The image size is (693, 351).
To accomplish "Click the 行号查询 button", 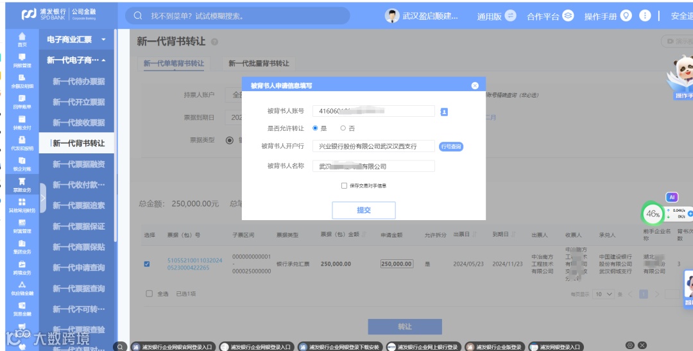I will point(451,146).
